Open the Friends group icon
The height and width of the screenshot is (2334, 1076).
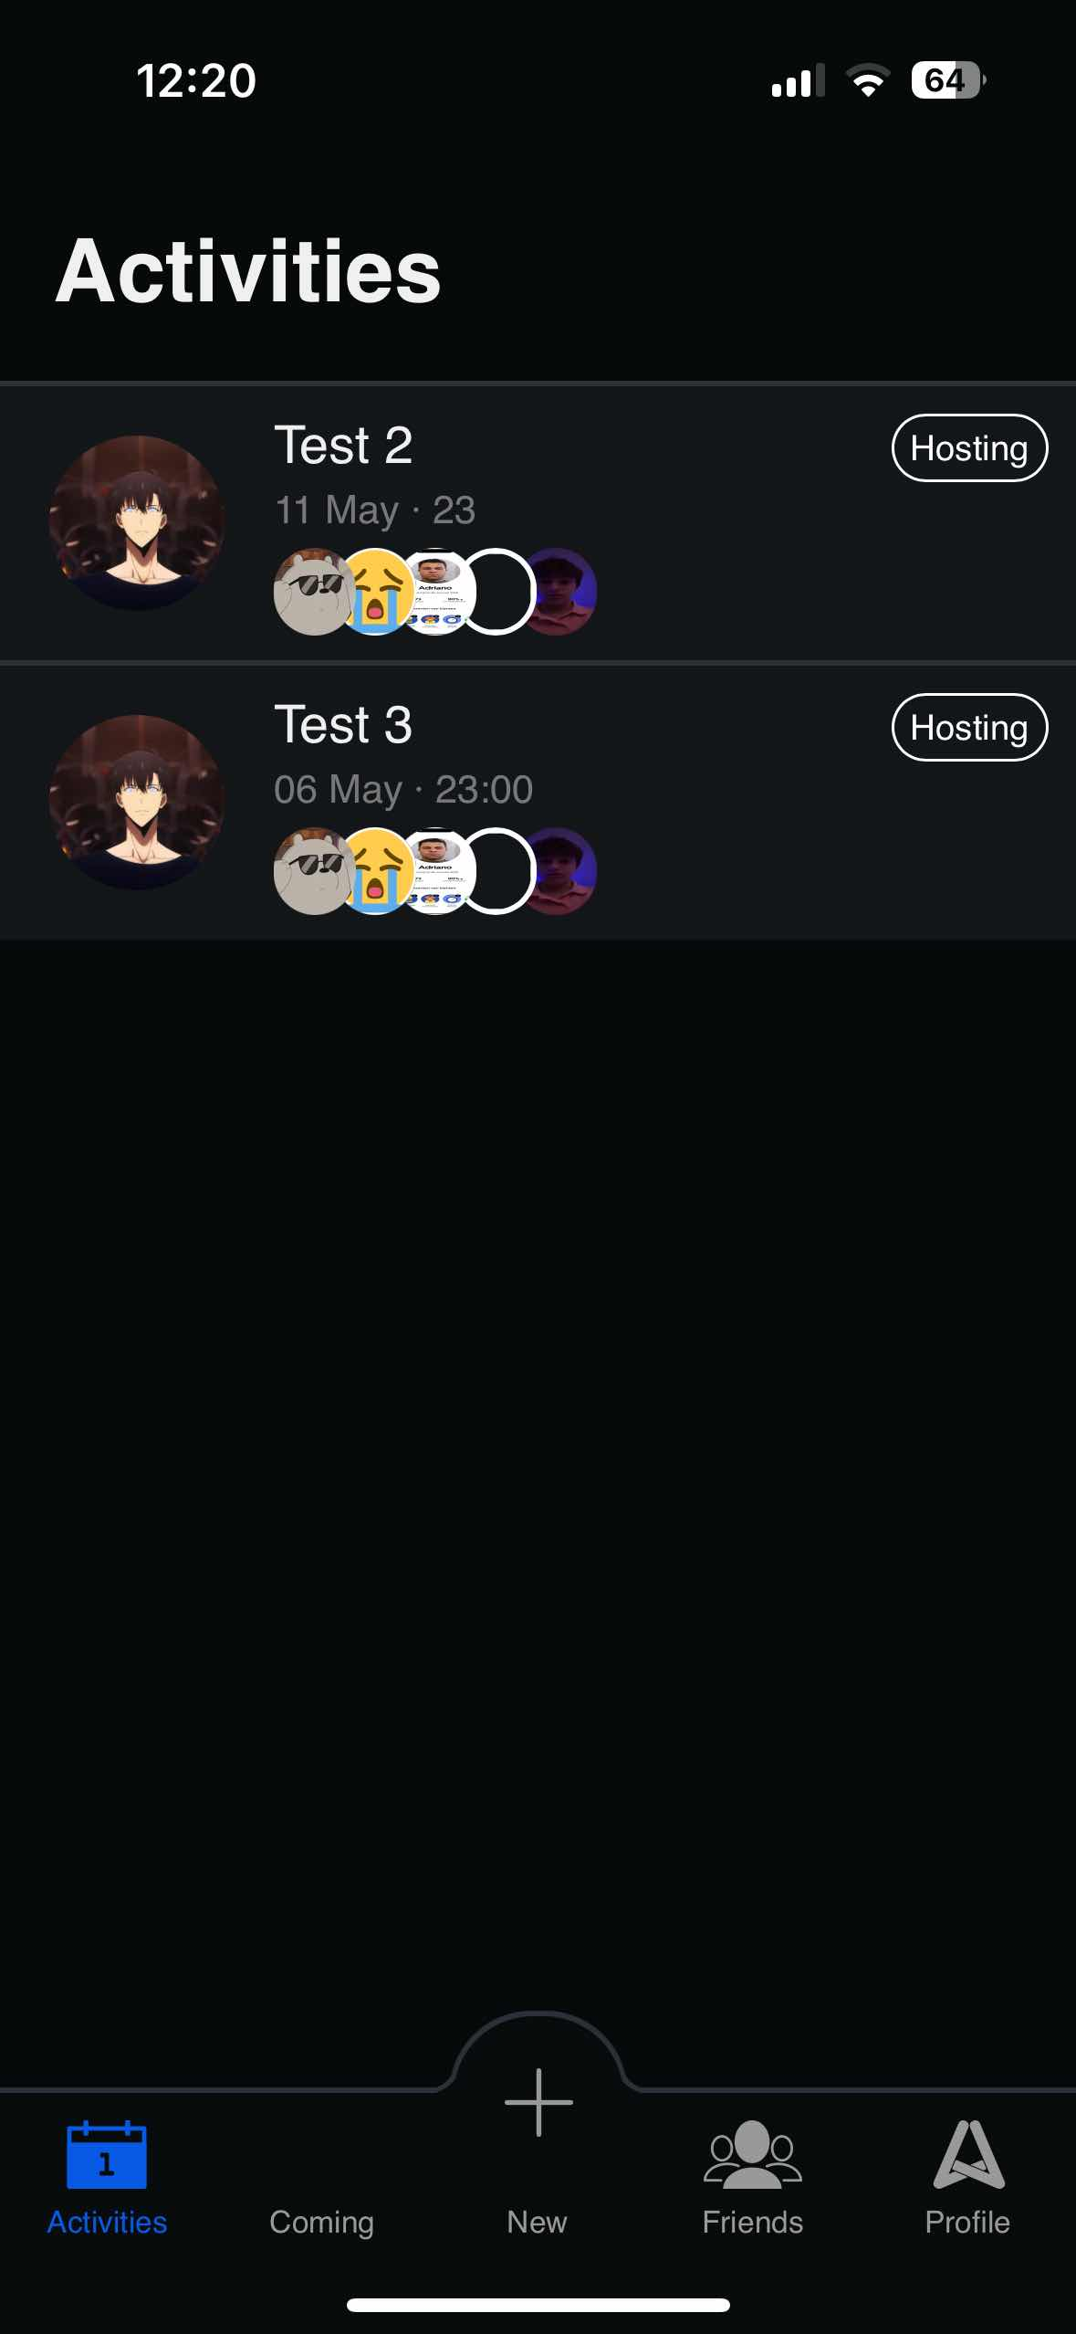[752, 2155]
